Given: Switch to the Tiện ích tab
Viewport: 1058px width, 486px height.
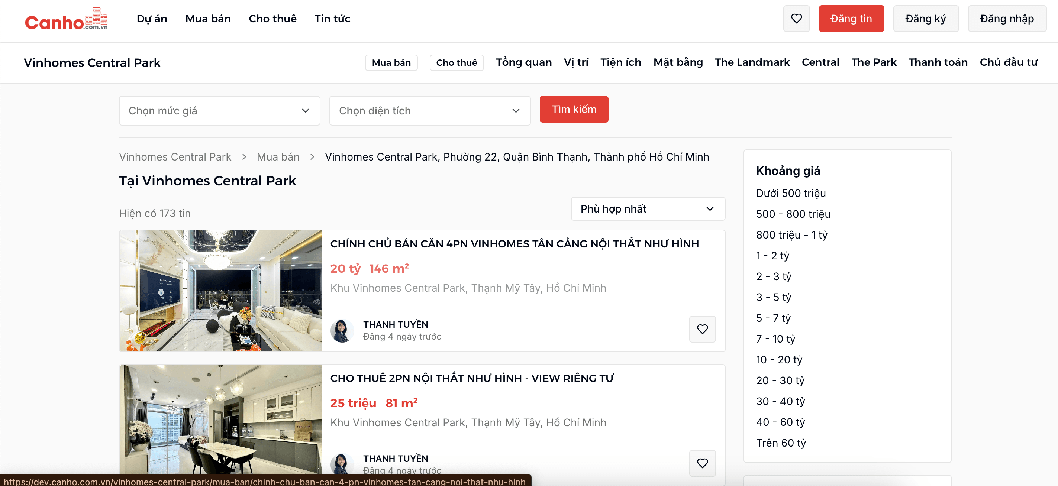Looking at the screenshot, I should (620, 62).
